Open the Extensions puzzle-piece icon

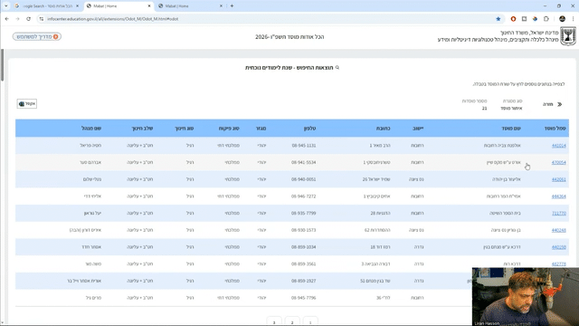click(546, 19)
